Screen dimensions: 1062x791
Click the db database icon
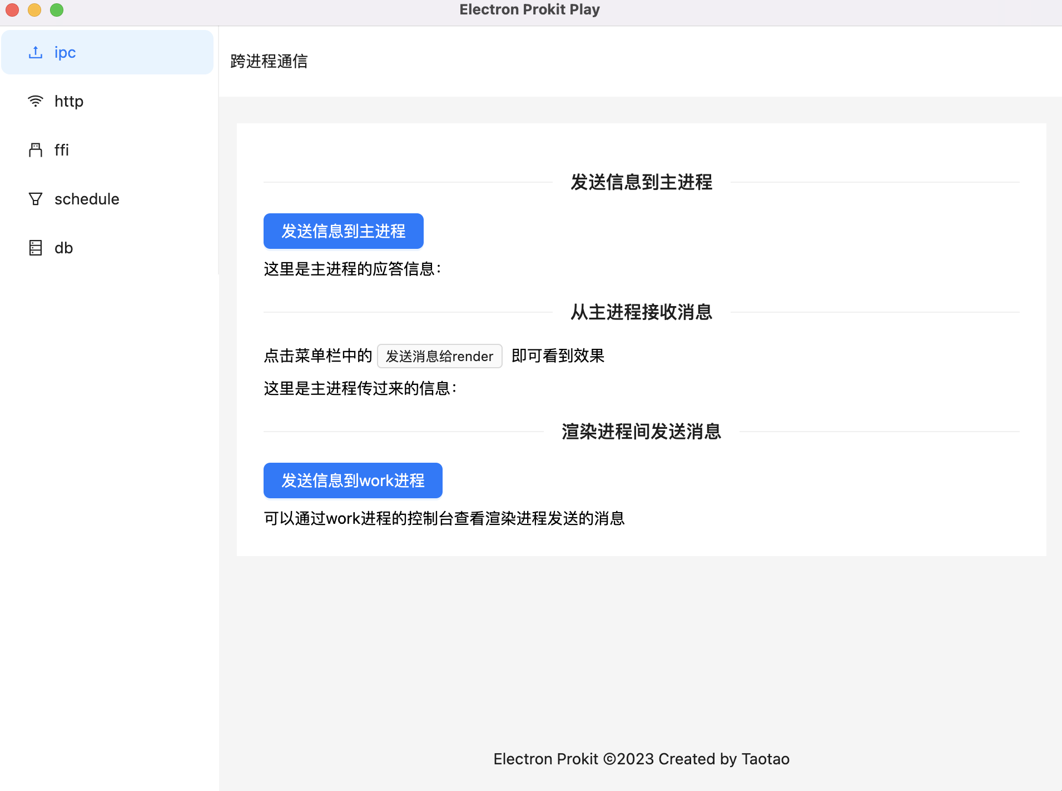pyautogui.click(x=36, y=248)
